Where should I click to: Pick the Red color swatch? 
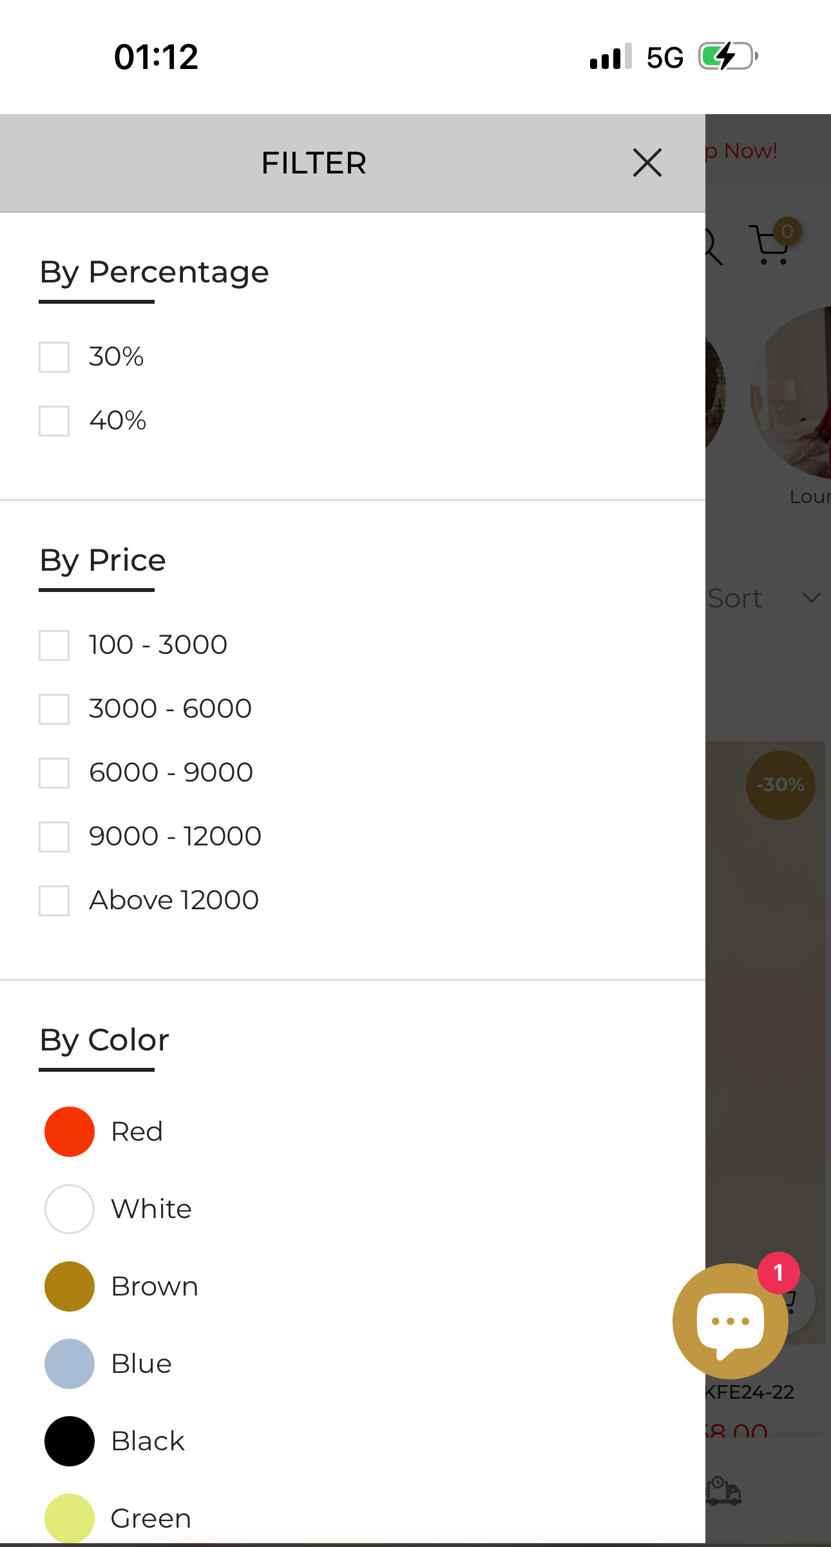(70, 1132)
